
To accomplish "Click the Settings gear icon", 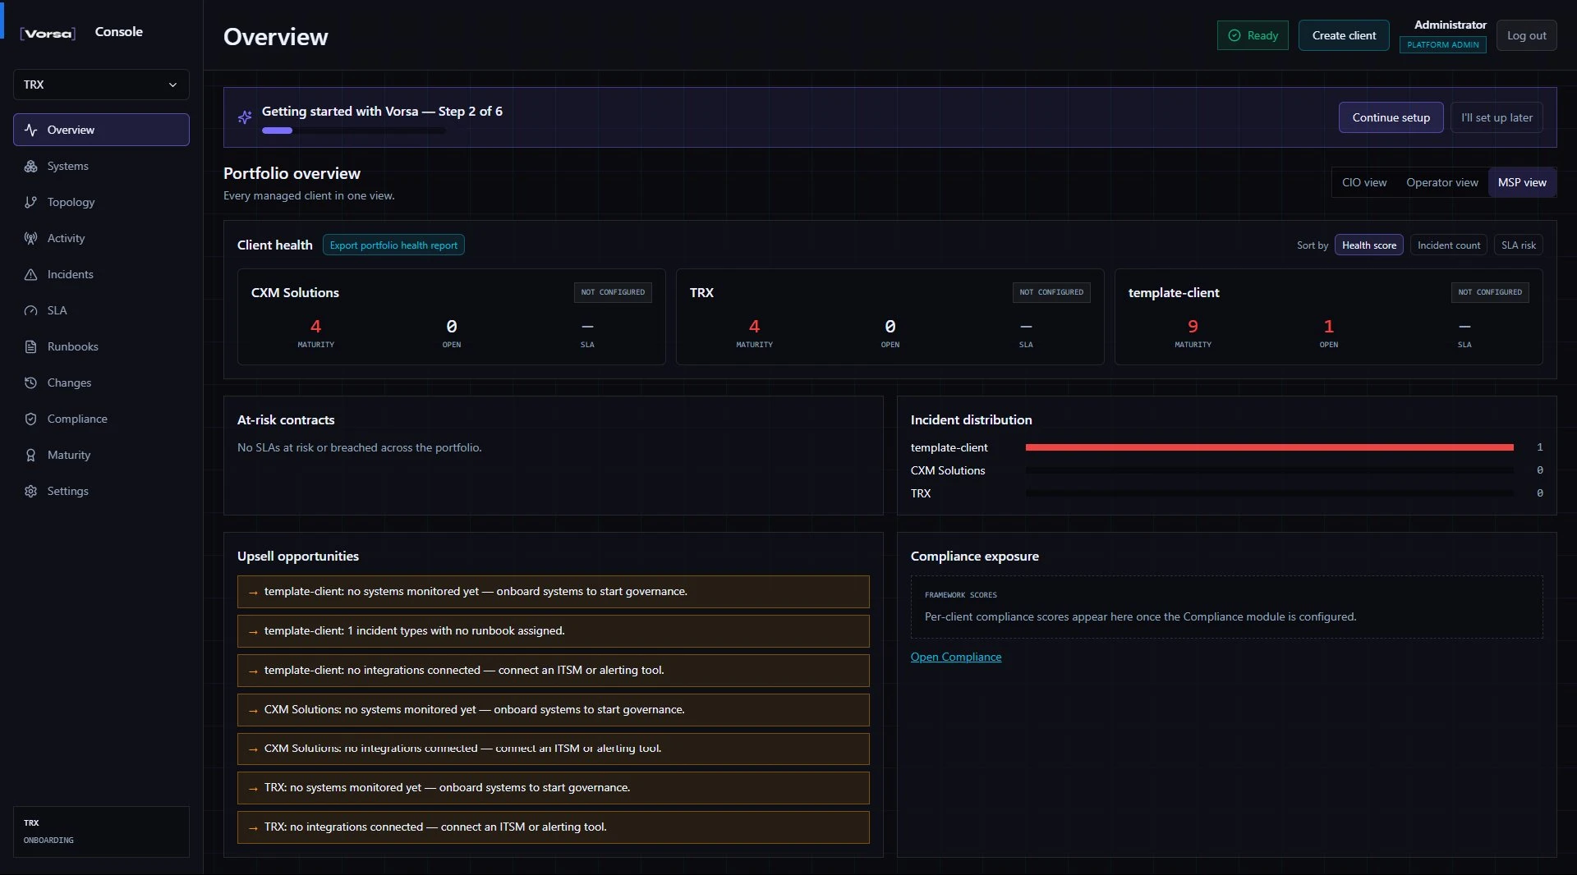I will (x=31, y=491).
